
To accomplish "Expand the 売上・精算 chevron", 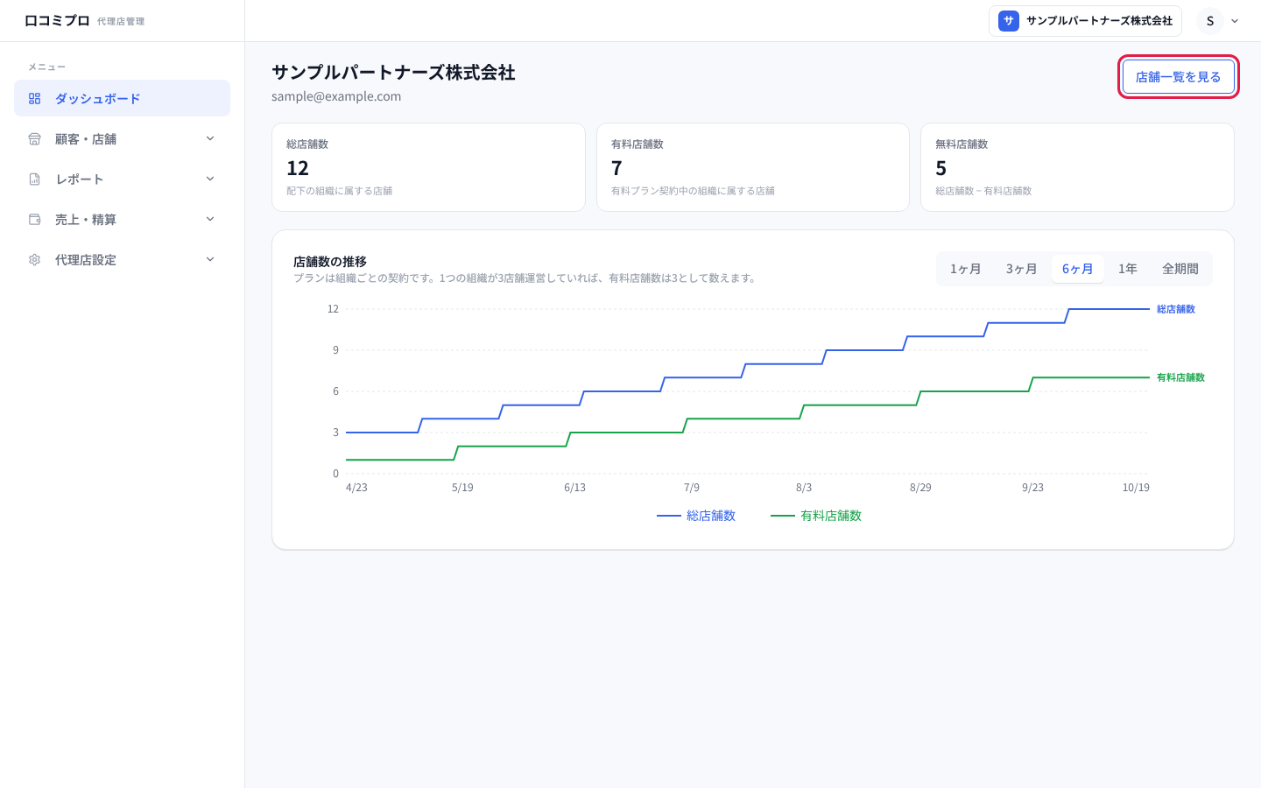I will click(210, 219).
